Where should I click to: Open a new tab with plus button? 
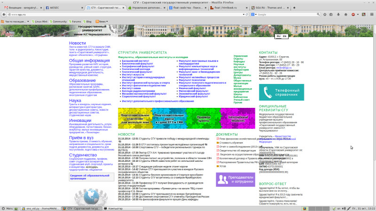click(x=294, y=8)
